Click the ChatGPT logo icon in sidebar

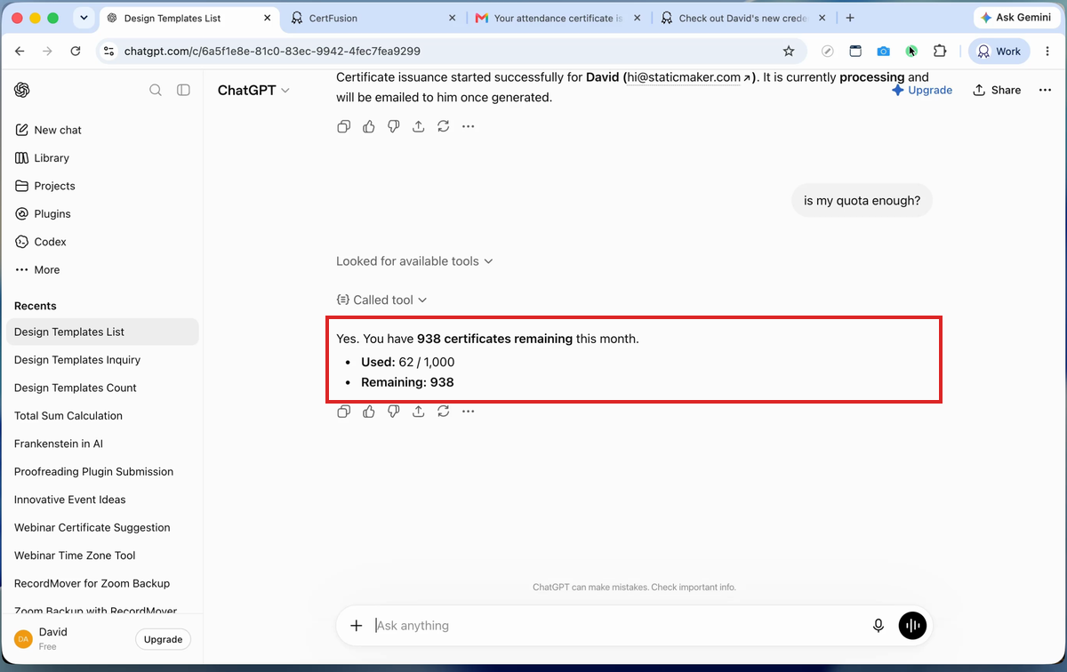[x=22, y=90]
